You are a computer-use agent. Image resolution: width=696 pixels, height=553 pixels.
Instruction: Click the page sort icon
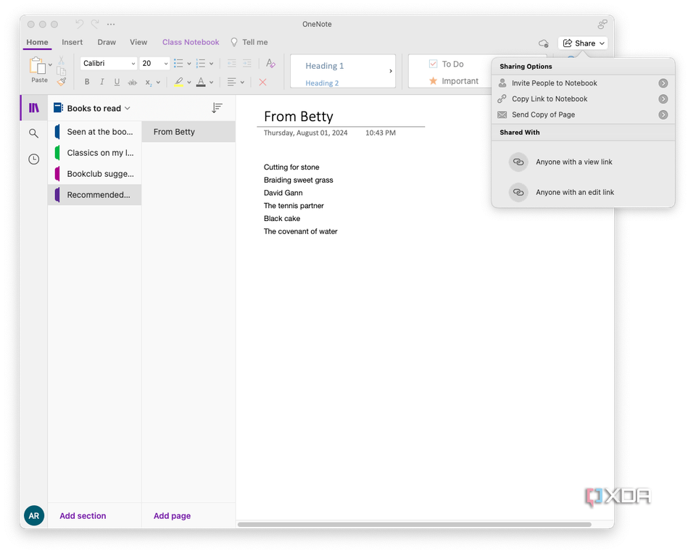pos(216,107)
